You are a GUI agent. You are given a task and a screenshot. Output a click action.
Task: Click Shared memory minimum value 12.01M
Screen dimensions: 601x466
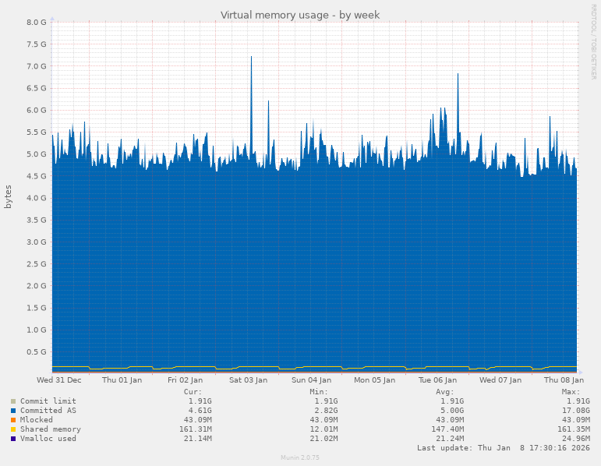(323, 429)
